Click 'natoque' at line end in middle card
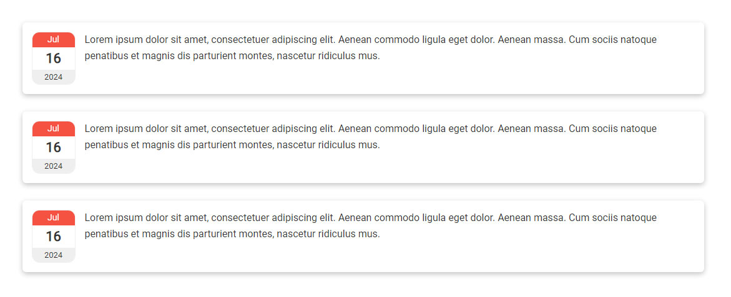The width and height of the screenshot is (731, 297). (x=638, y=129)
